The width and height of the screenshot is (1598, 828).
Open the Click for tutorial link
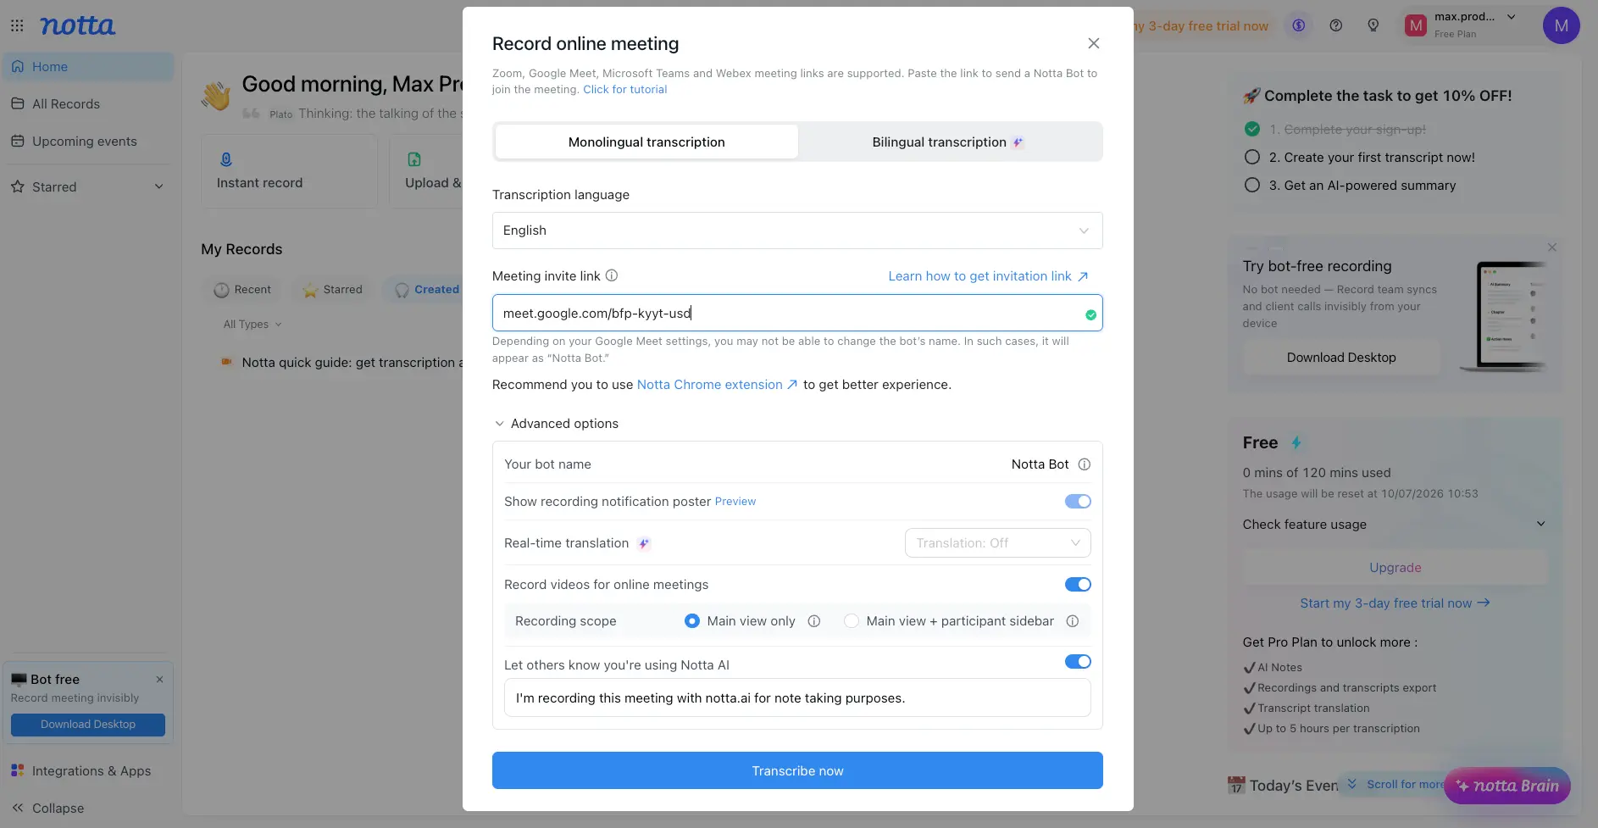click(x=625, y=89)
